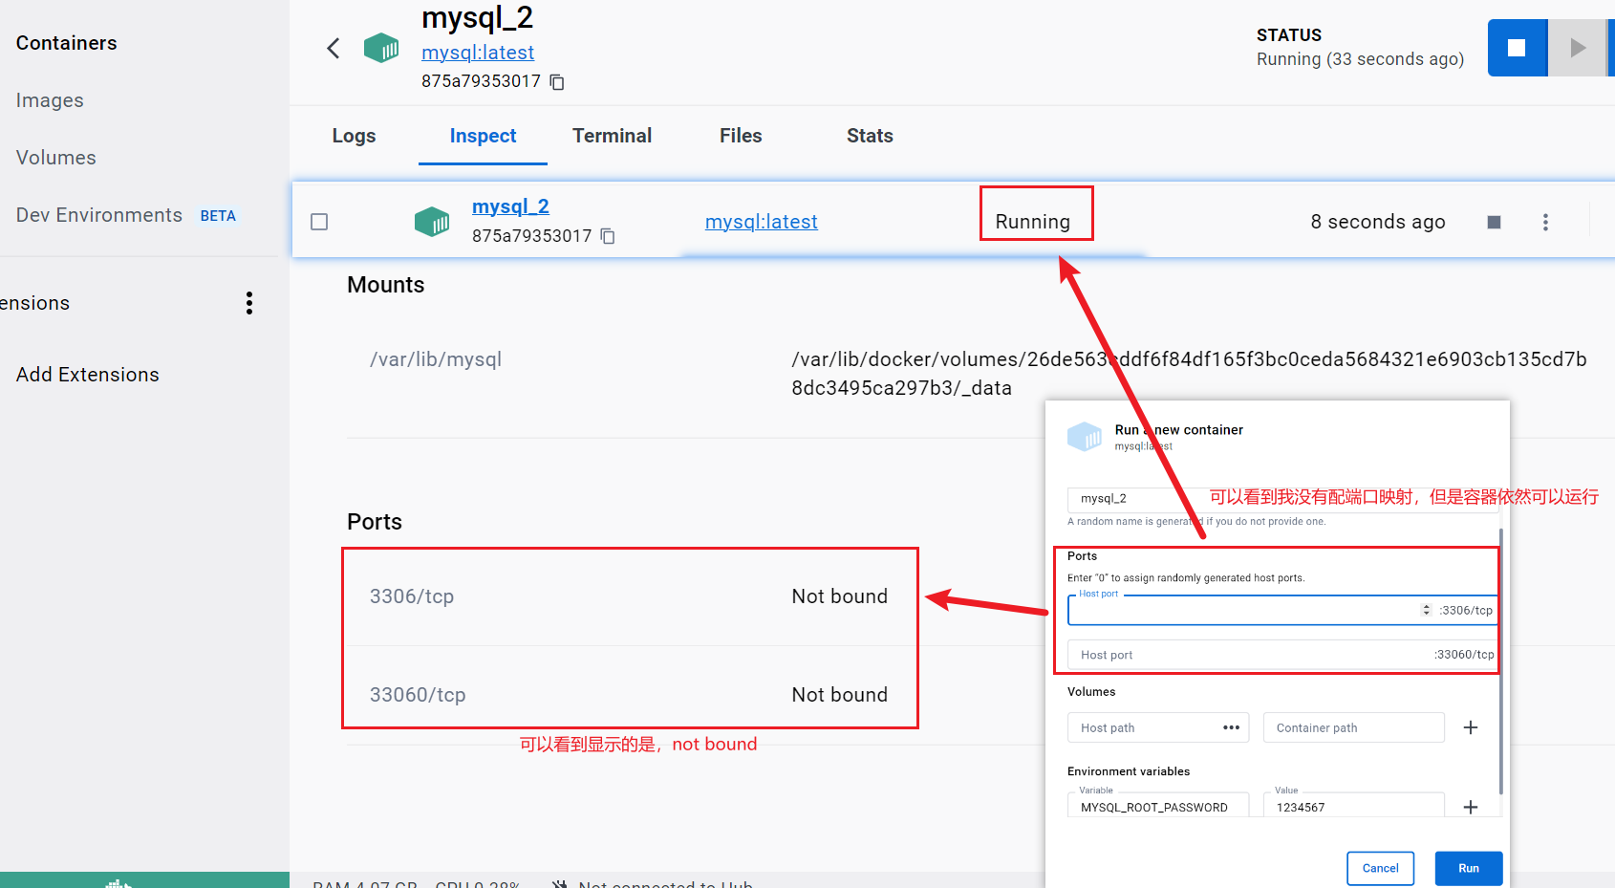Click the Container path field

click(1353, 727)
